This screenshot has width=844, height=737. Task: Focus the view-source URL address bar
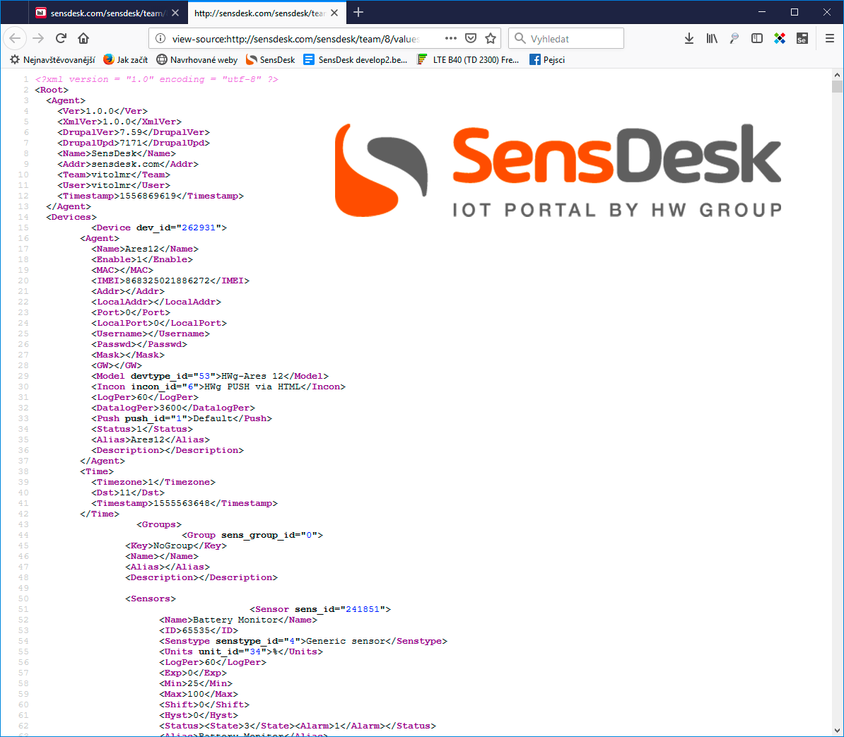coord(295,39)
